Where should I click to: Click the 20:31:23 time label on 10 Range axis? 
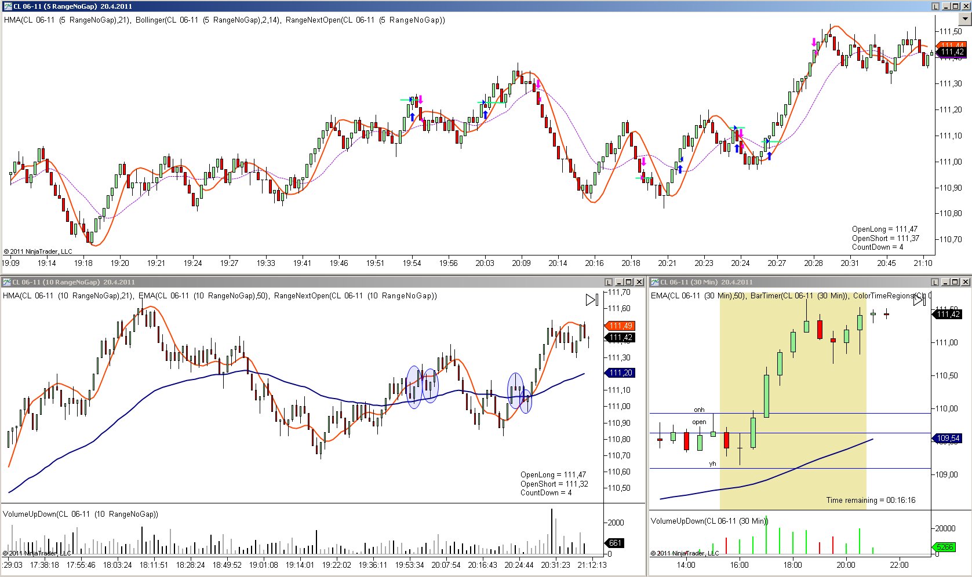[x=555, y=565]
